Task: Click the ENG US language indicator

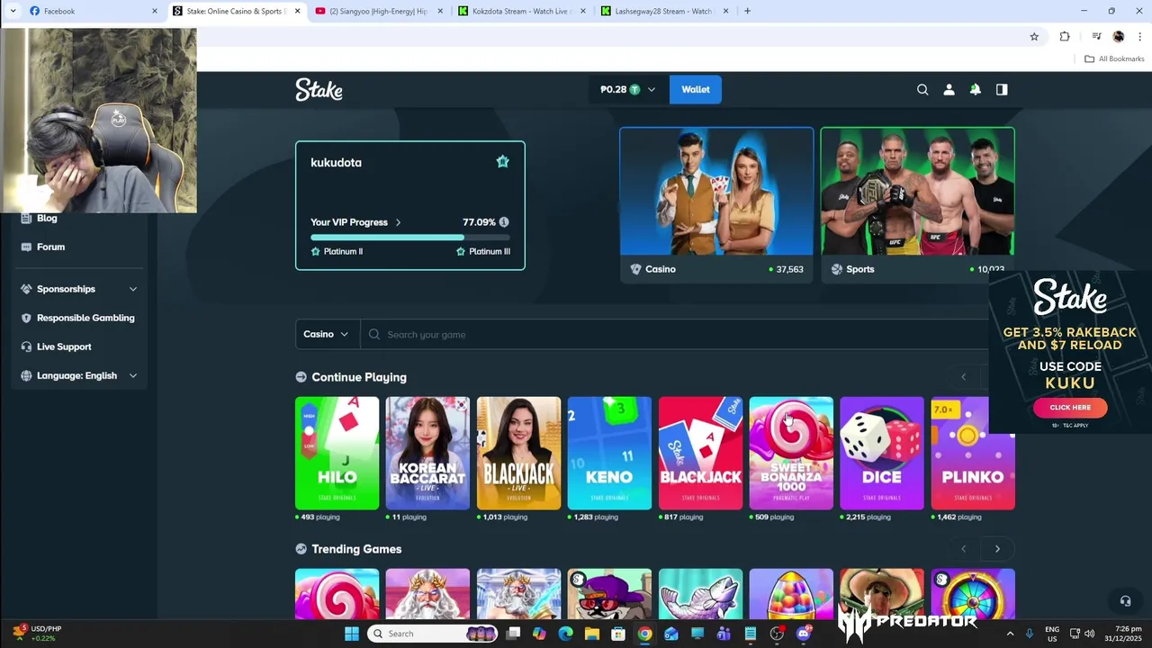Action: [x=1052, y=634]
